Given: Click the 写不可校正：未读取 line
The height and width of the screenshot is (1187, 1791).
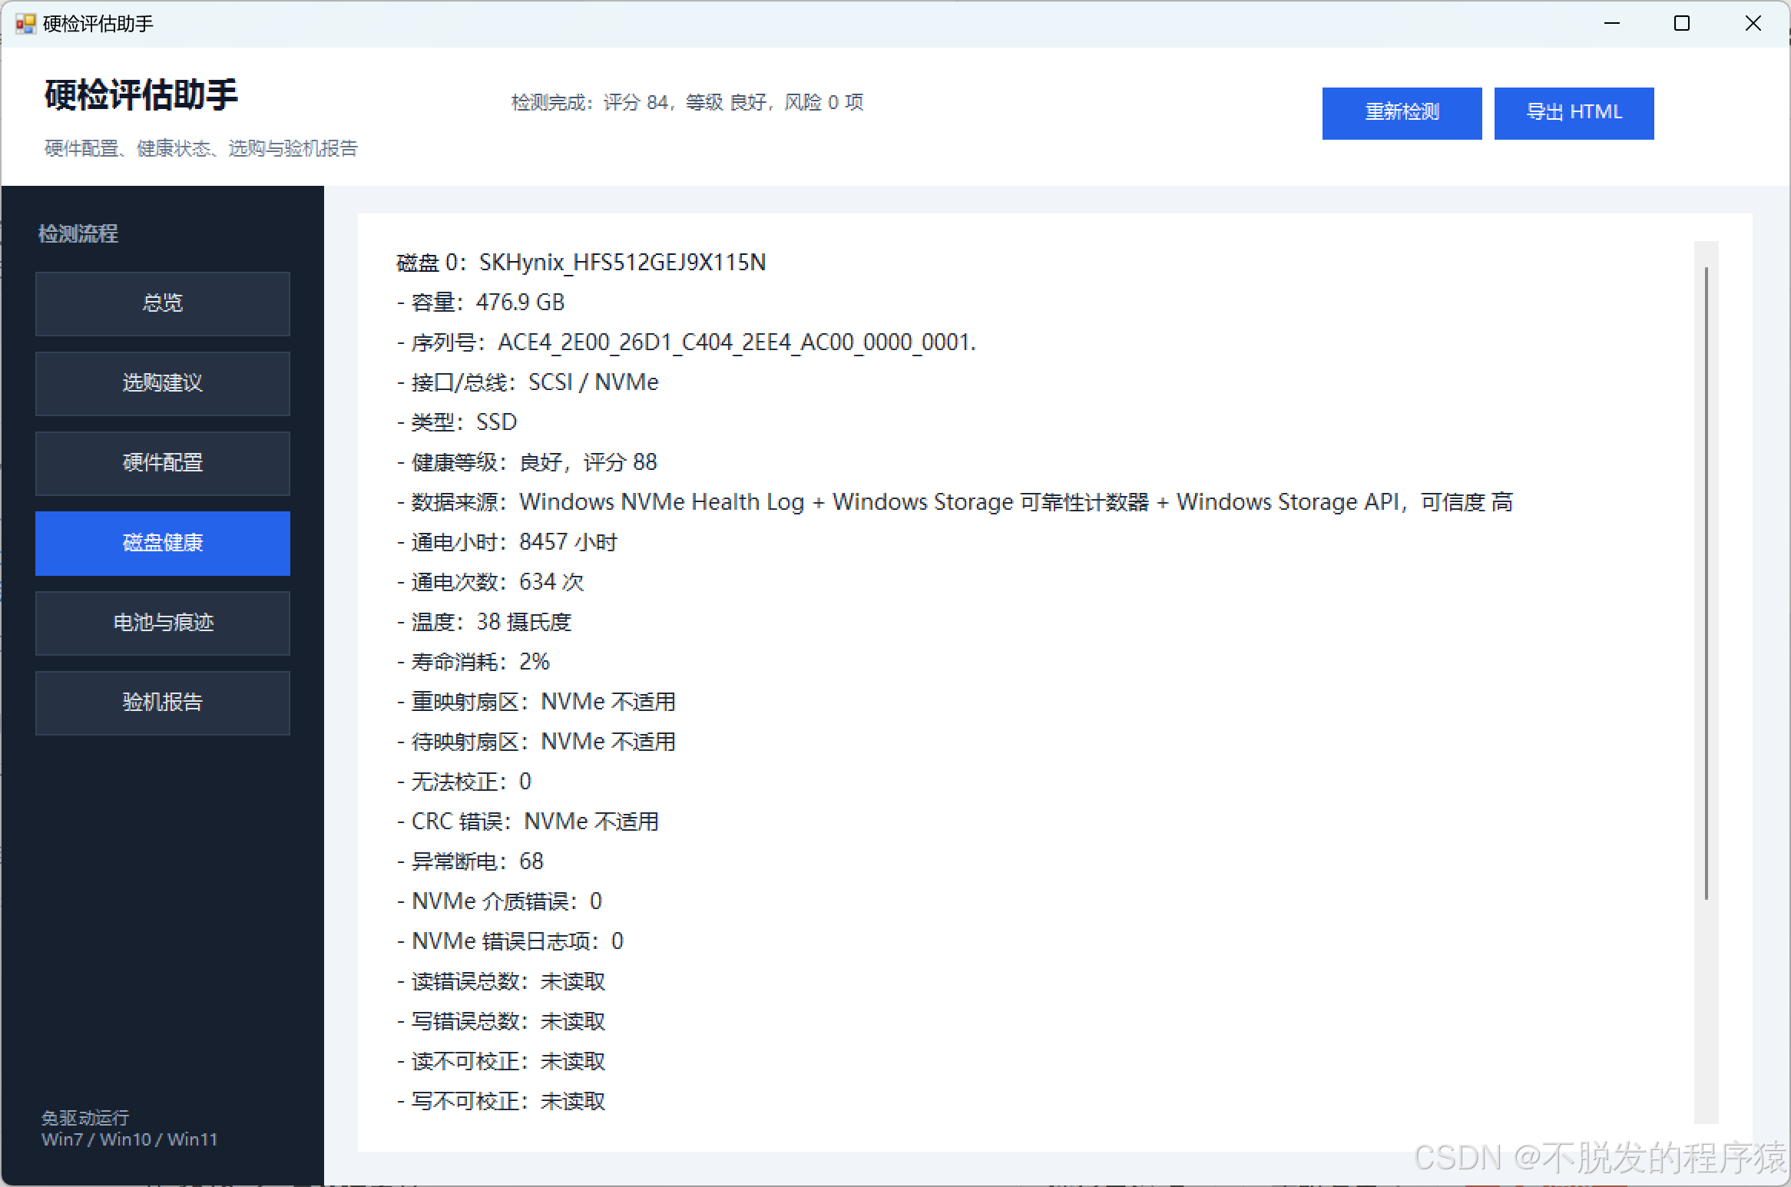Looking at the screenshot, I should click(x=501, y=1101).
